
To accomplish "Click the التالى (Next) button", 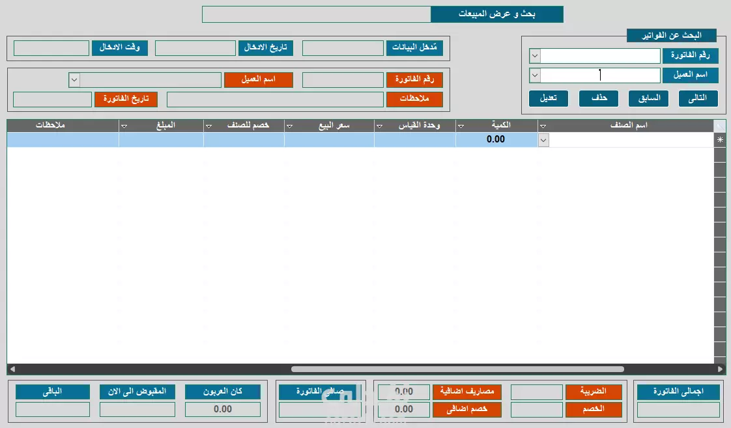I will (x=698, y=98).
